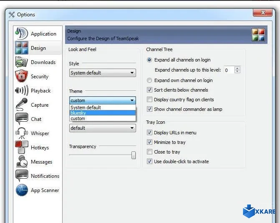The height and width of the screenshot is (223, 280).
Task: Go to the Whisper settings label
Action: tap(40, 133)
